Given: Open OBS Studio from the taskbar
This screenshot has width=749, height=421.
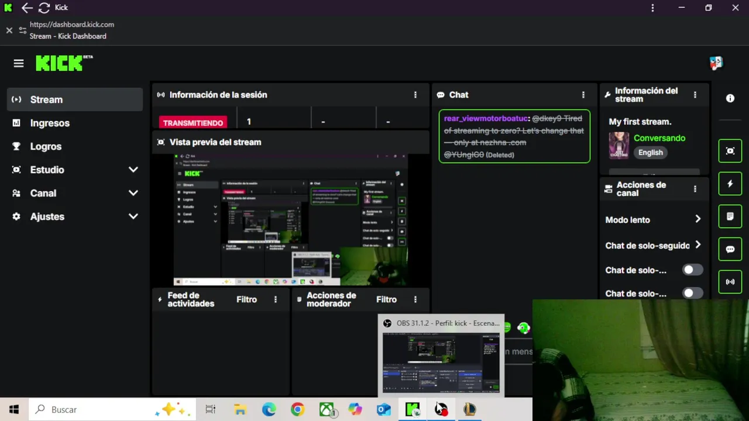Looking at the screenshot, I should 441,409.
